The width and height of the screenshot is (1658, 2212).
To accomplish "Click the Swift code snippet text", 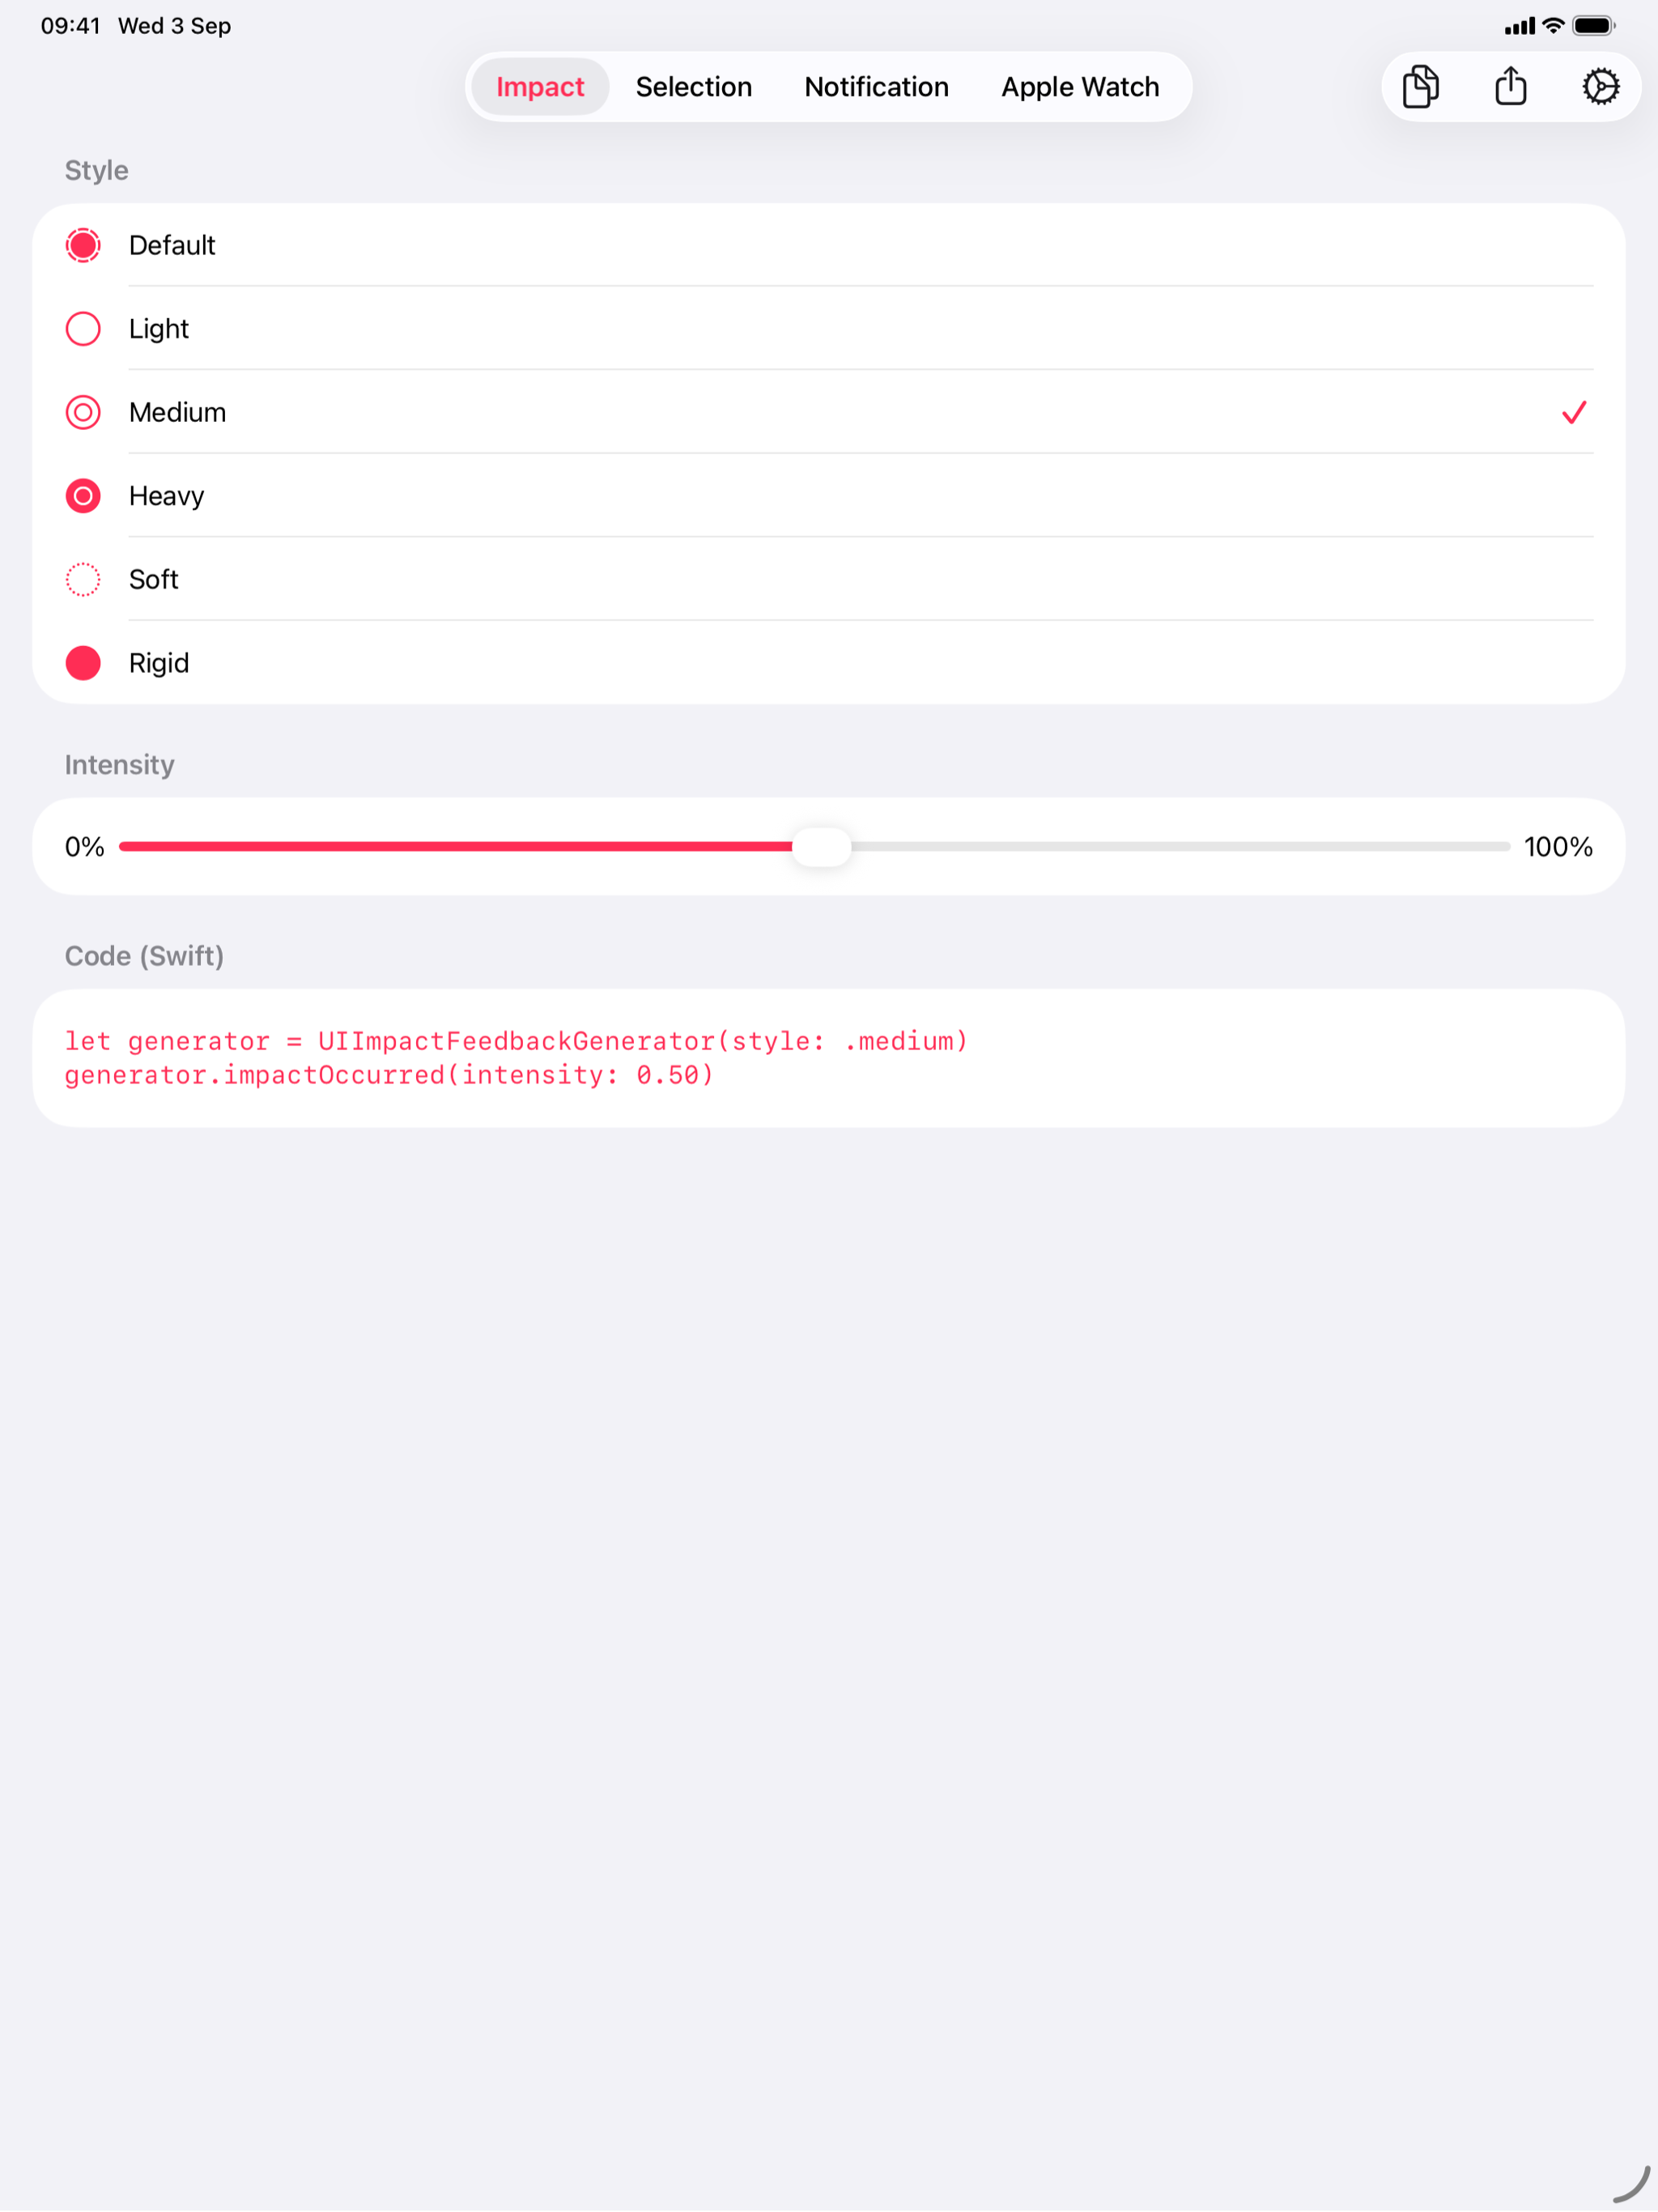I will (x=516, y=1058).
